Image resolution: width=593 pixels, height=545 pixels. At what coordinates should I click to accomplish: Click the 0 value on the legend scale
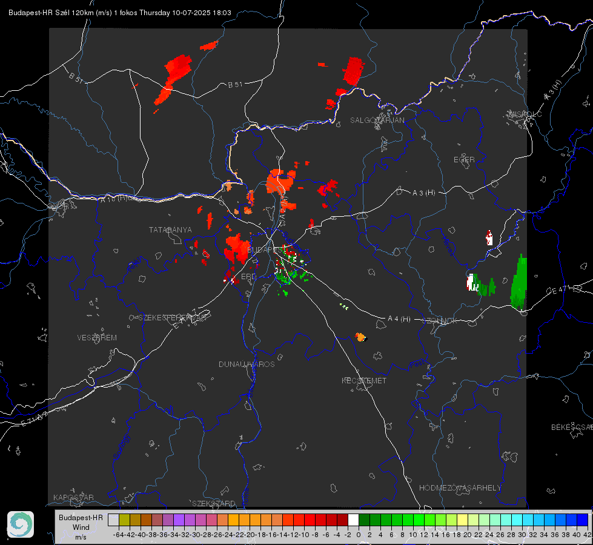tap(359, 535)
